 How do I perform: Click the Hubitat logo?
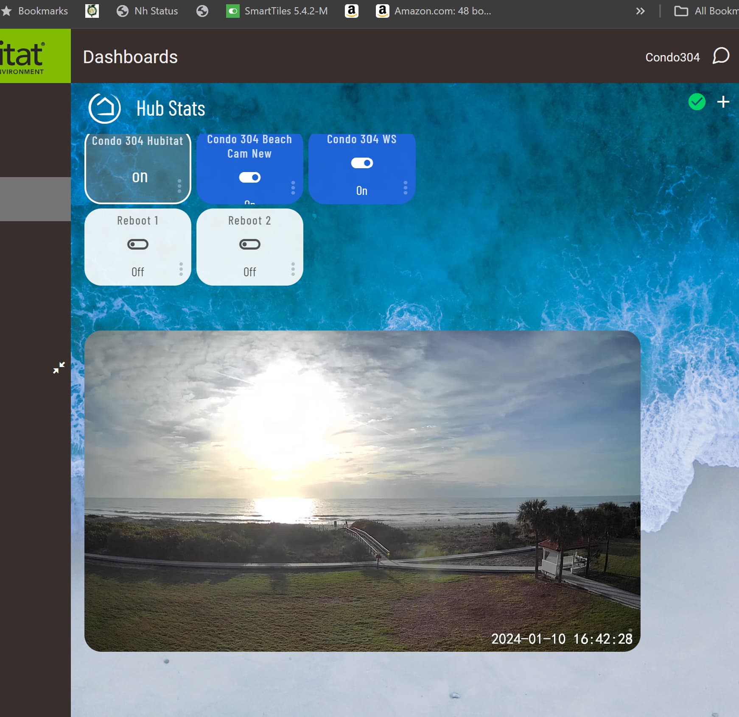click(25, 56)
